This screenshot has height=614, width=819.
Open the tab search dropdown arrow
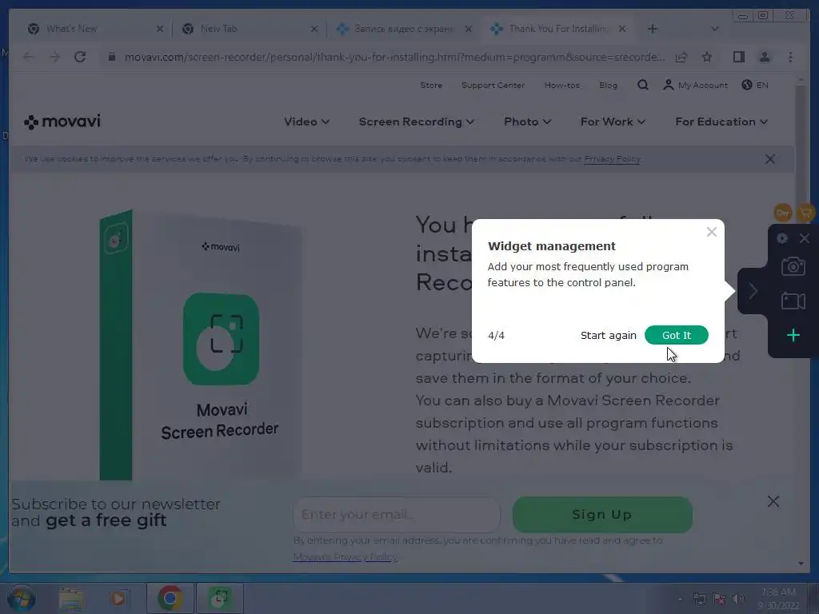(x=715, y=29)
